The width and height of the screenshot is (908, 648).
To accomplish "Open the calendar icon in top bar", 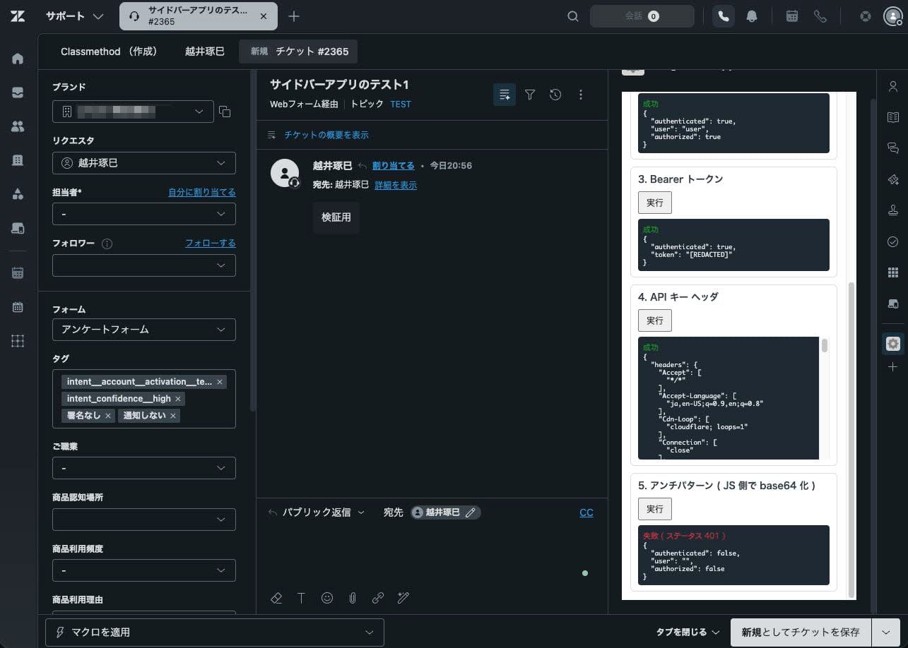I will (x=792, y=16).
